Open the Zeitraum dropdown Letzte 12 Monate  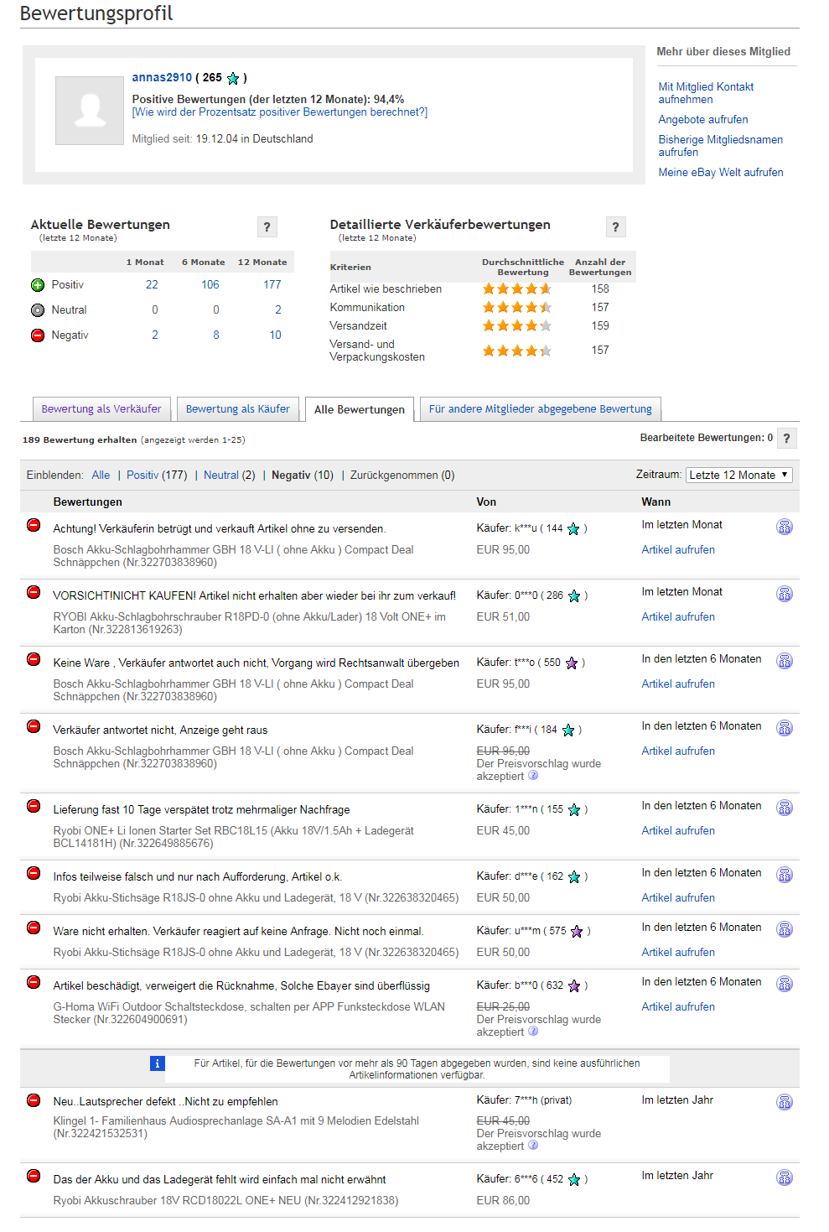(x=738, y=475)
